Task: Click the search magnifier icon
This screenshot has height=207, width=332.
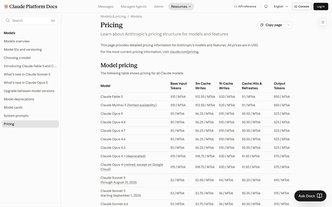Action: (8, 20)
